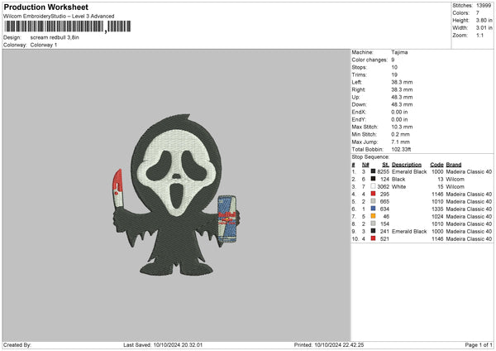This screenshot has height=351, width=496.
Task: Click the Machine value 'Tajima'
Action: click(399, 52)
